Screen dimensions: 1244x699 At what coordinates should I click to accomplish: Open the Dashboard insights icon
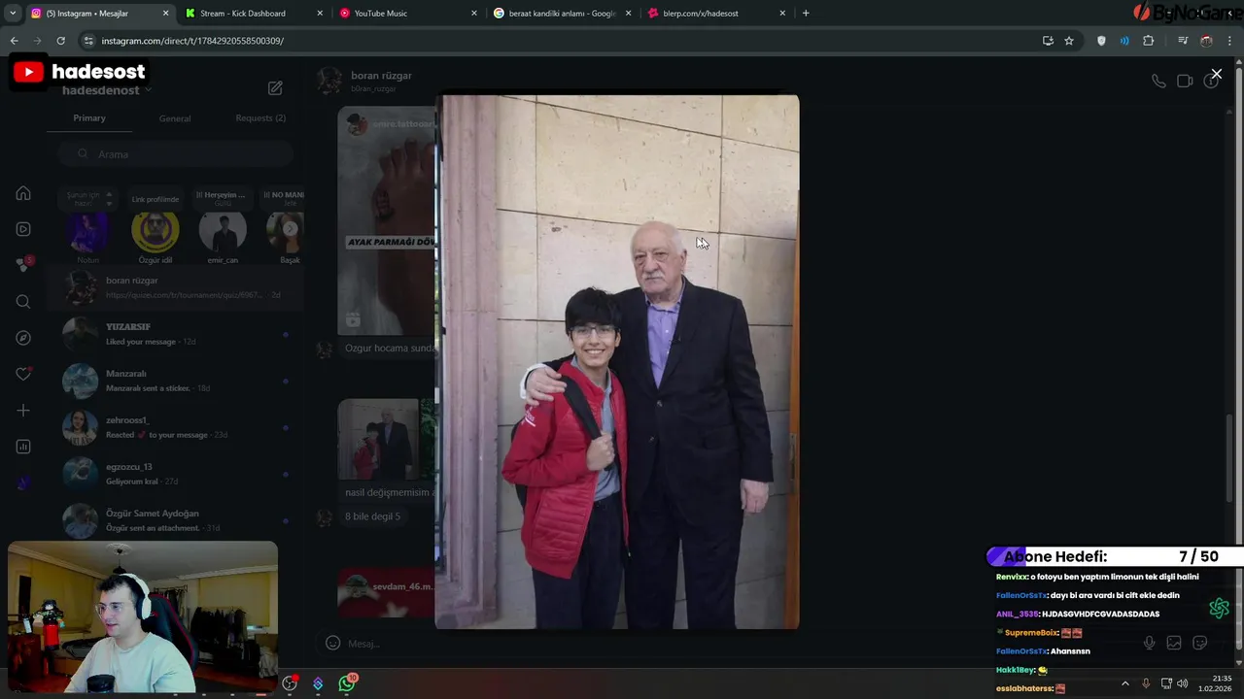point(23,447)
